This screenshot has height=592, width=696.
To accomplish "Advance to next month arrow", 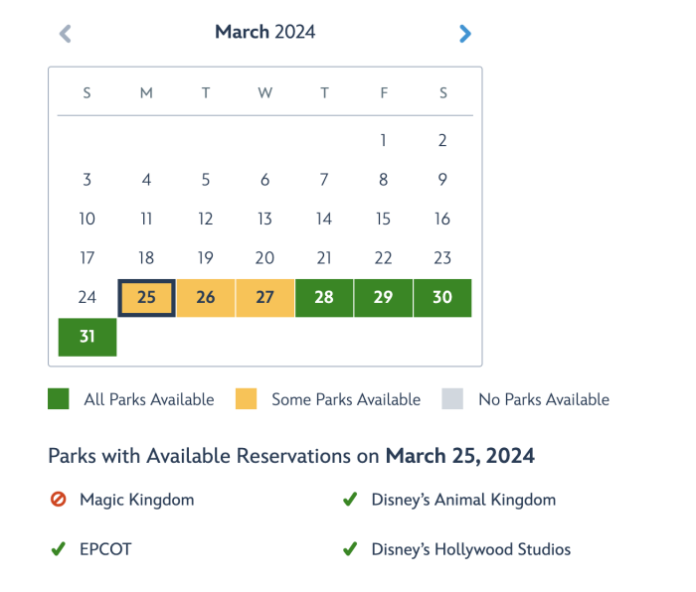I will [x=465, y=34].
